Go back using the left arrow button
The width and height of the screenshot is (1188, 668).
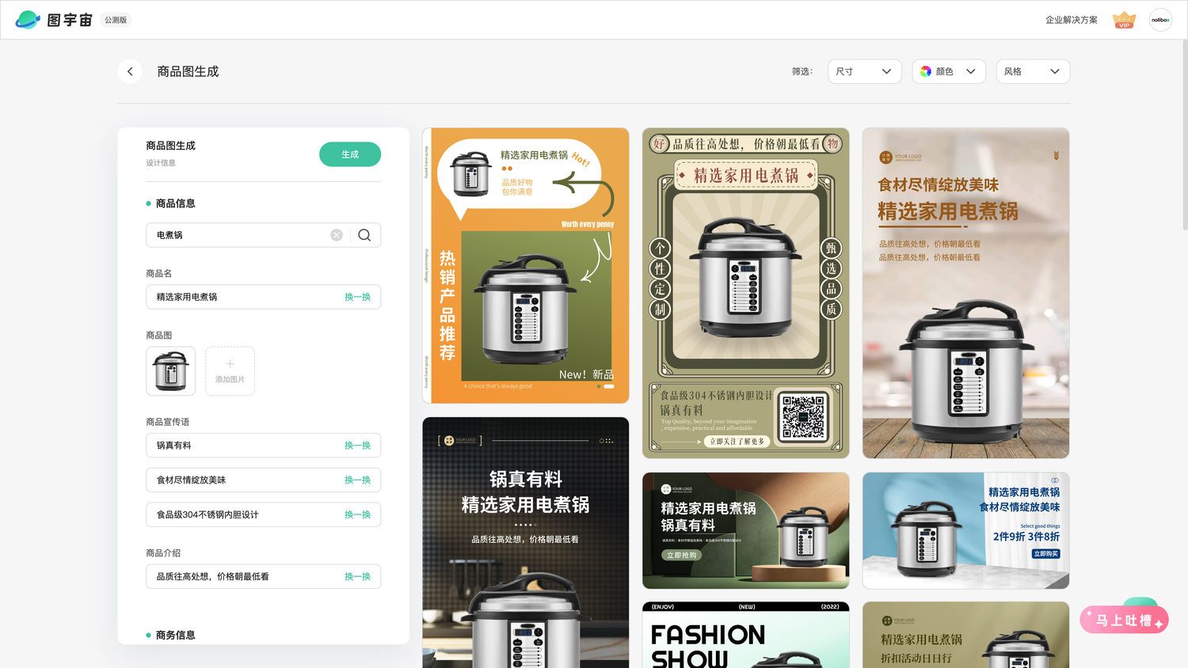(130, 71)
